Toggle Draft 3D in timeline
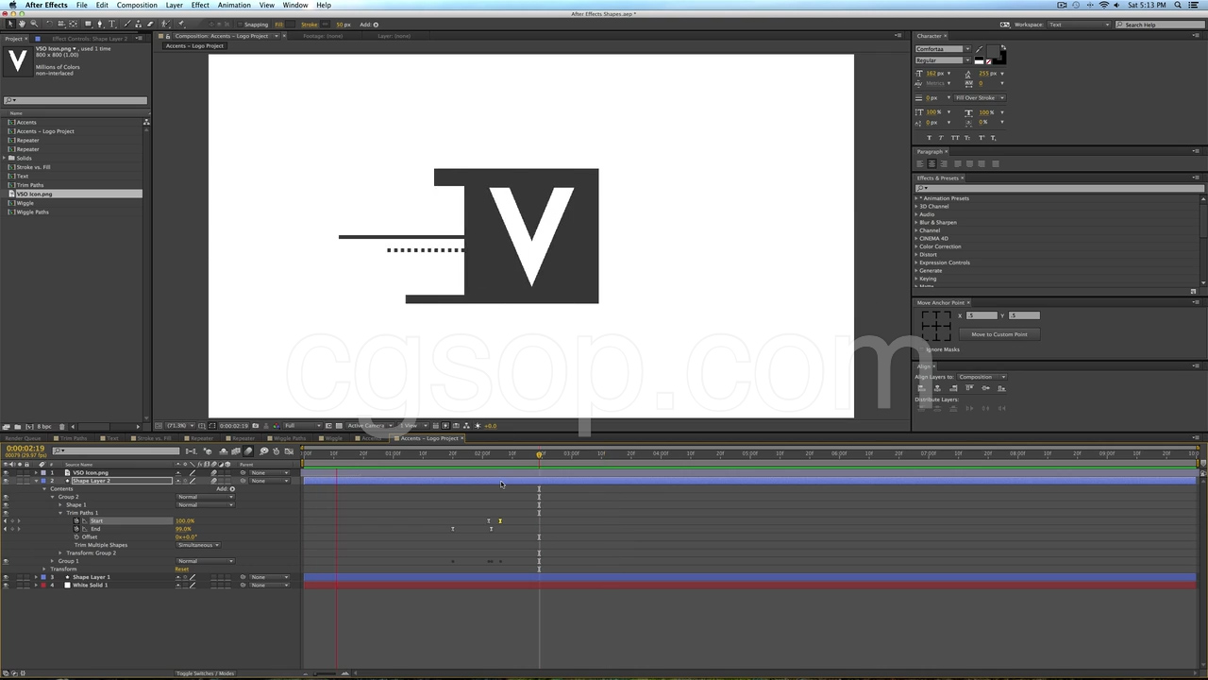Viewport: 1208px width, 680px height. pos(209,451)
